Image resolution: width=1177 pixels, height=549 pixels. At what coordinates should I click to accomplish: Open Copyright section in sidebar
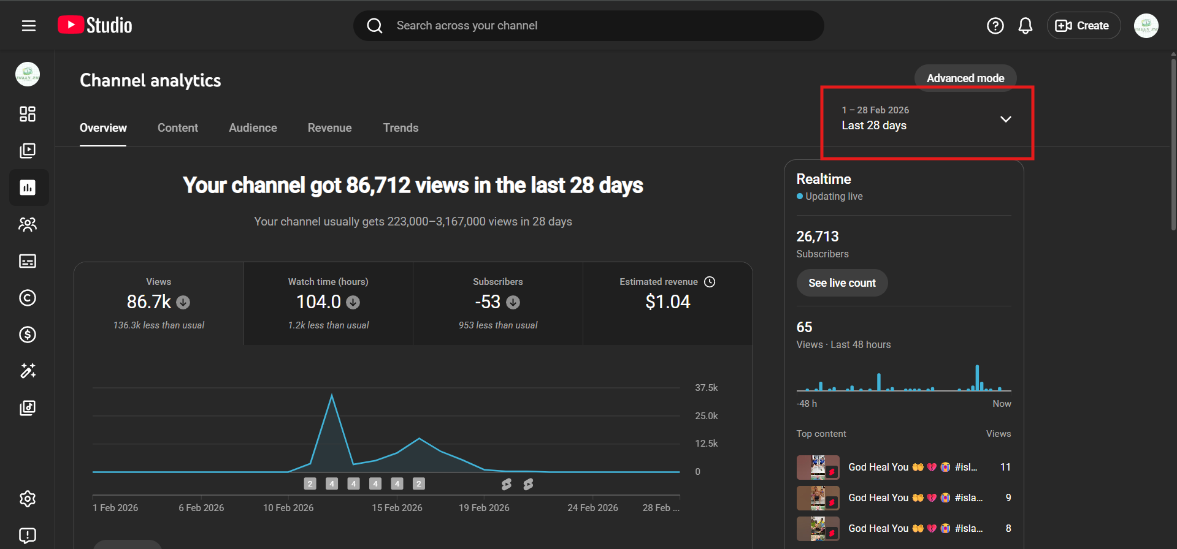(28, 298)
